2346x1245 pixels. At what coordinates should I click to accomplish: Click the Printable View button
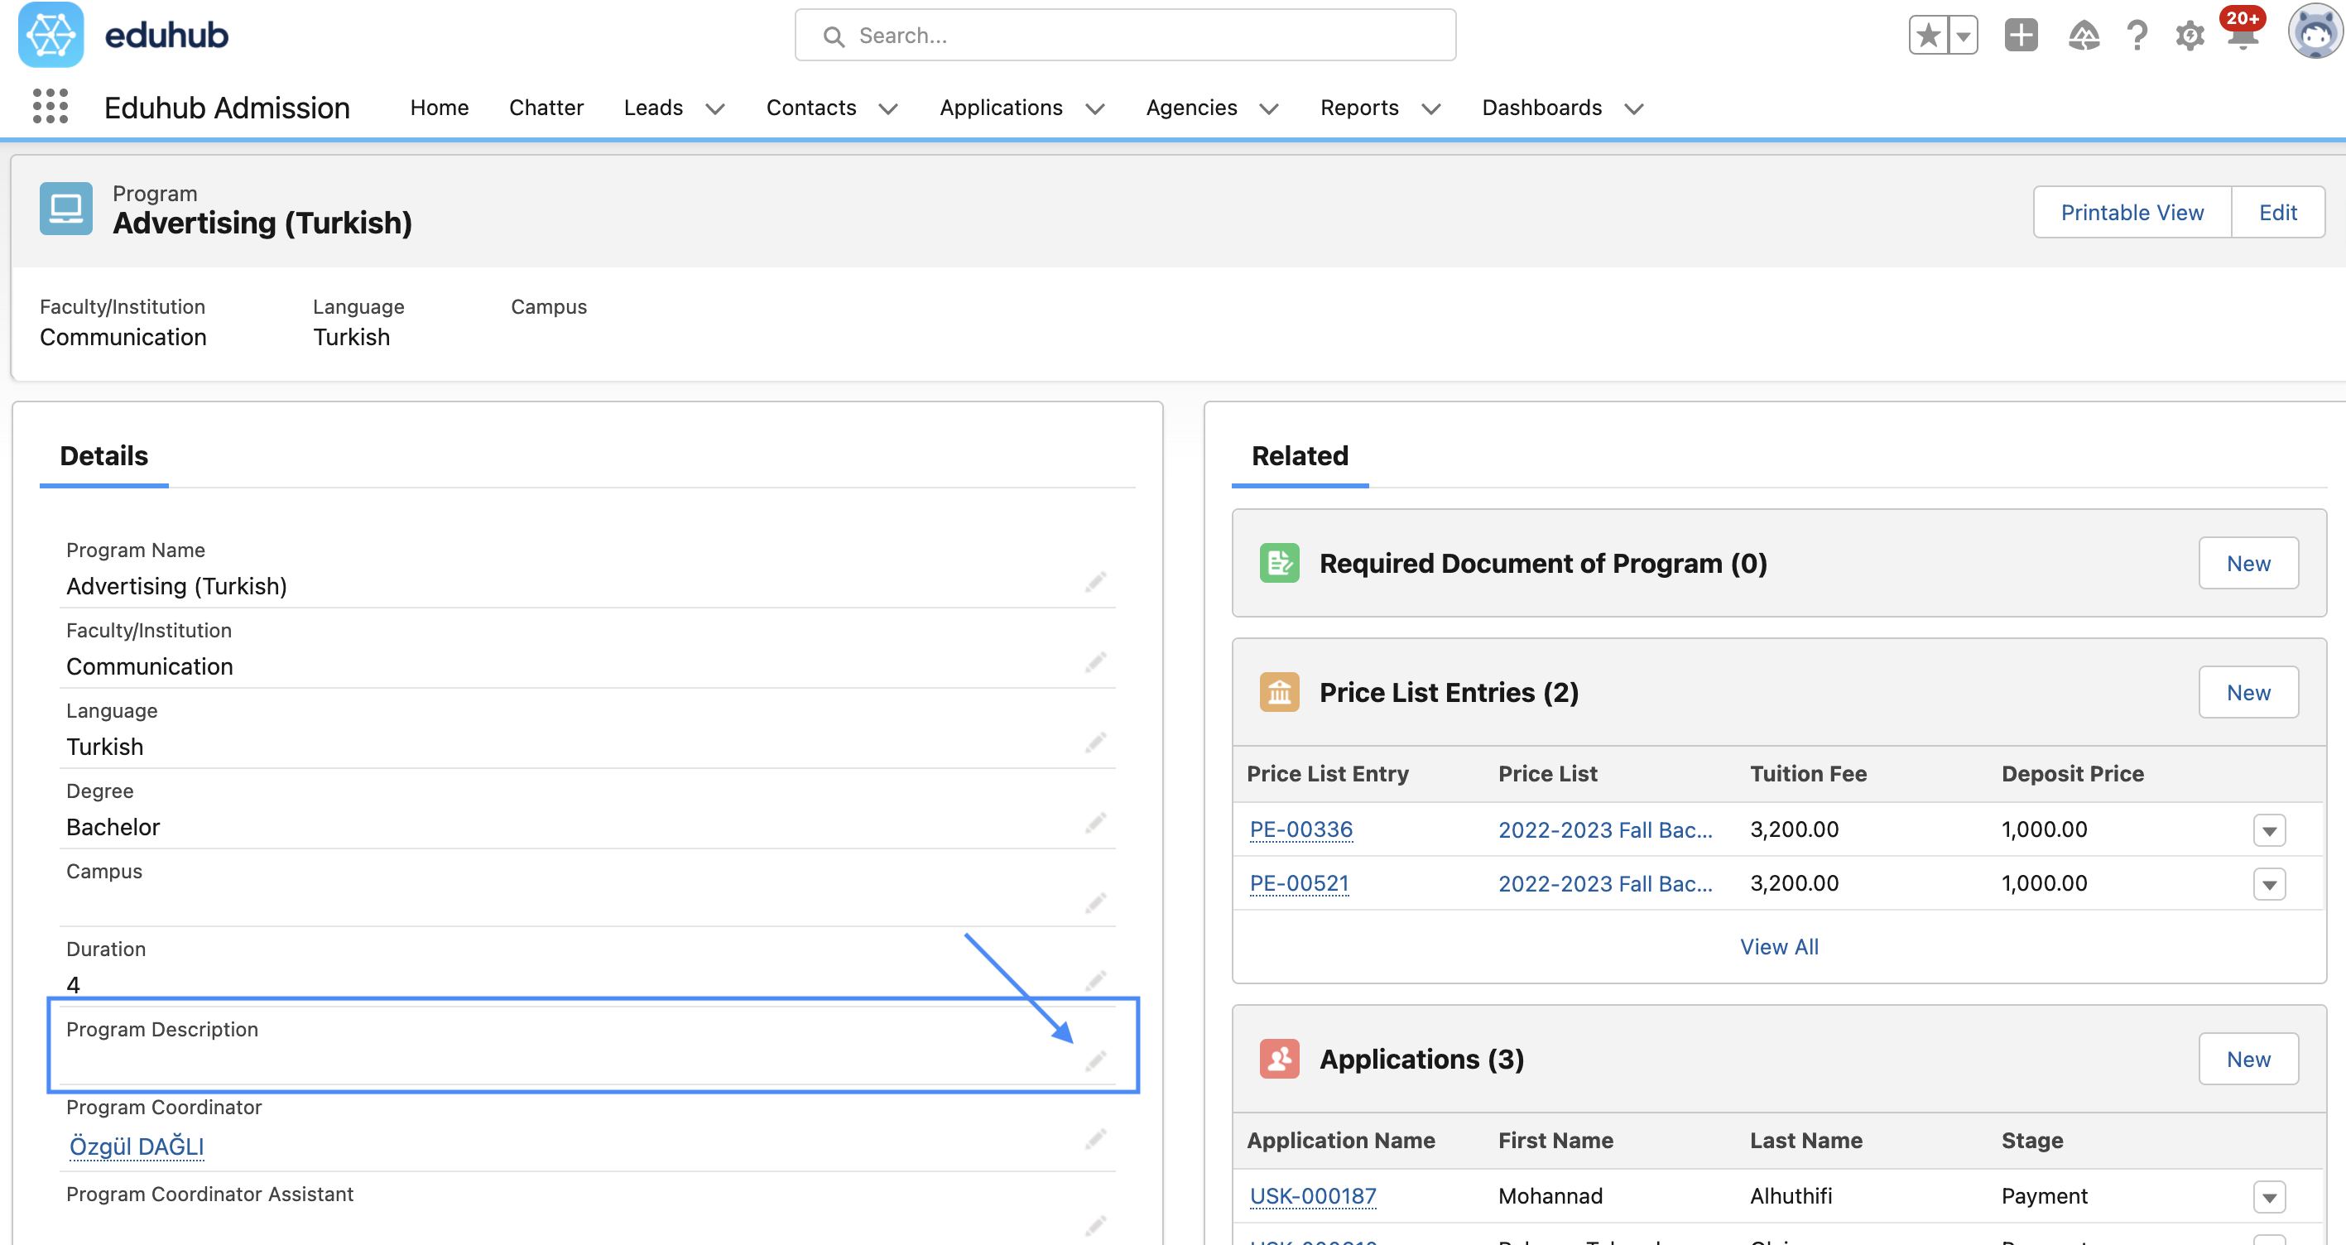point(2132,212)
